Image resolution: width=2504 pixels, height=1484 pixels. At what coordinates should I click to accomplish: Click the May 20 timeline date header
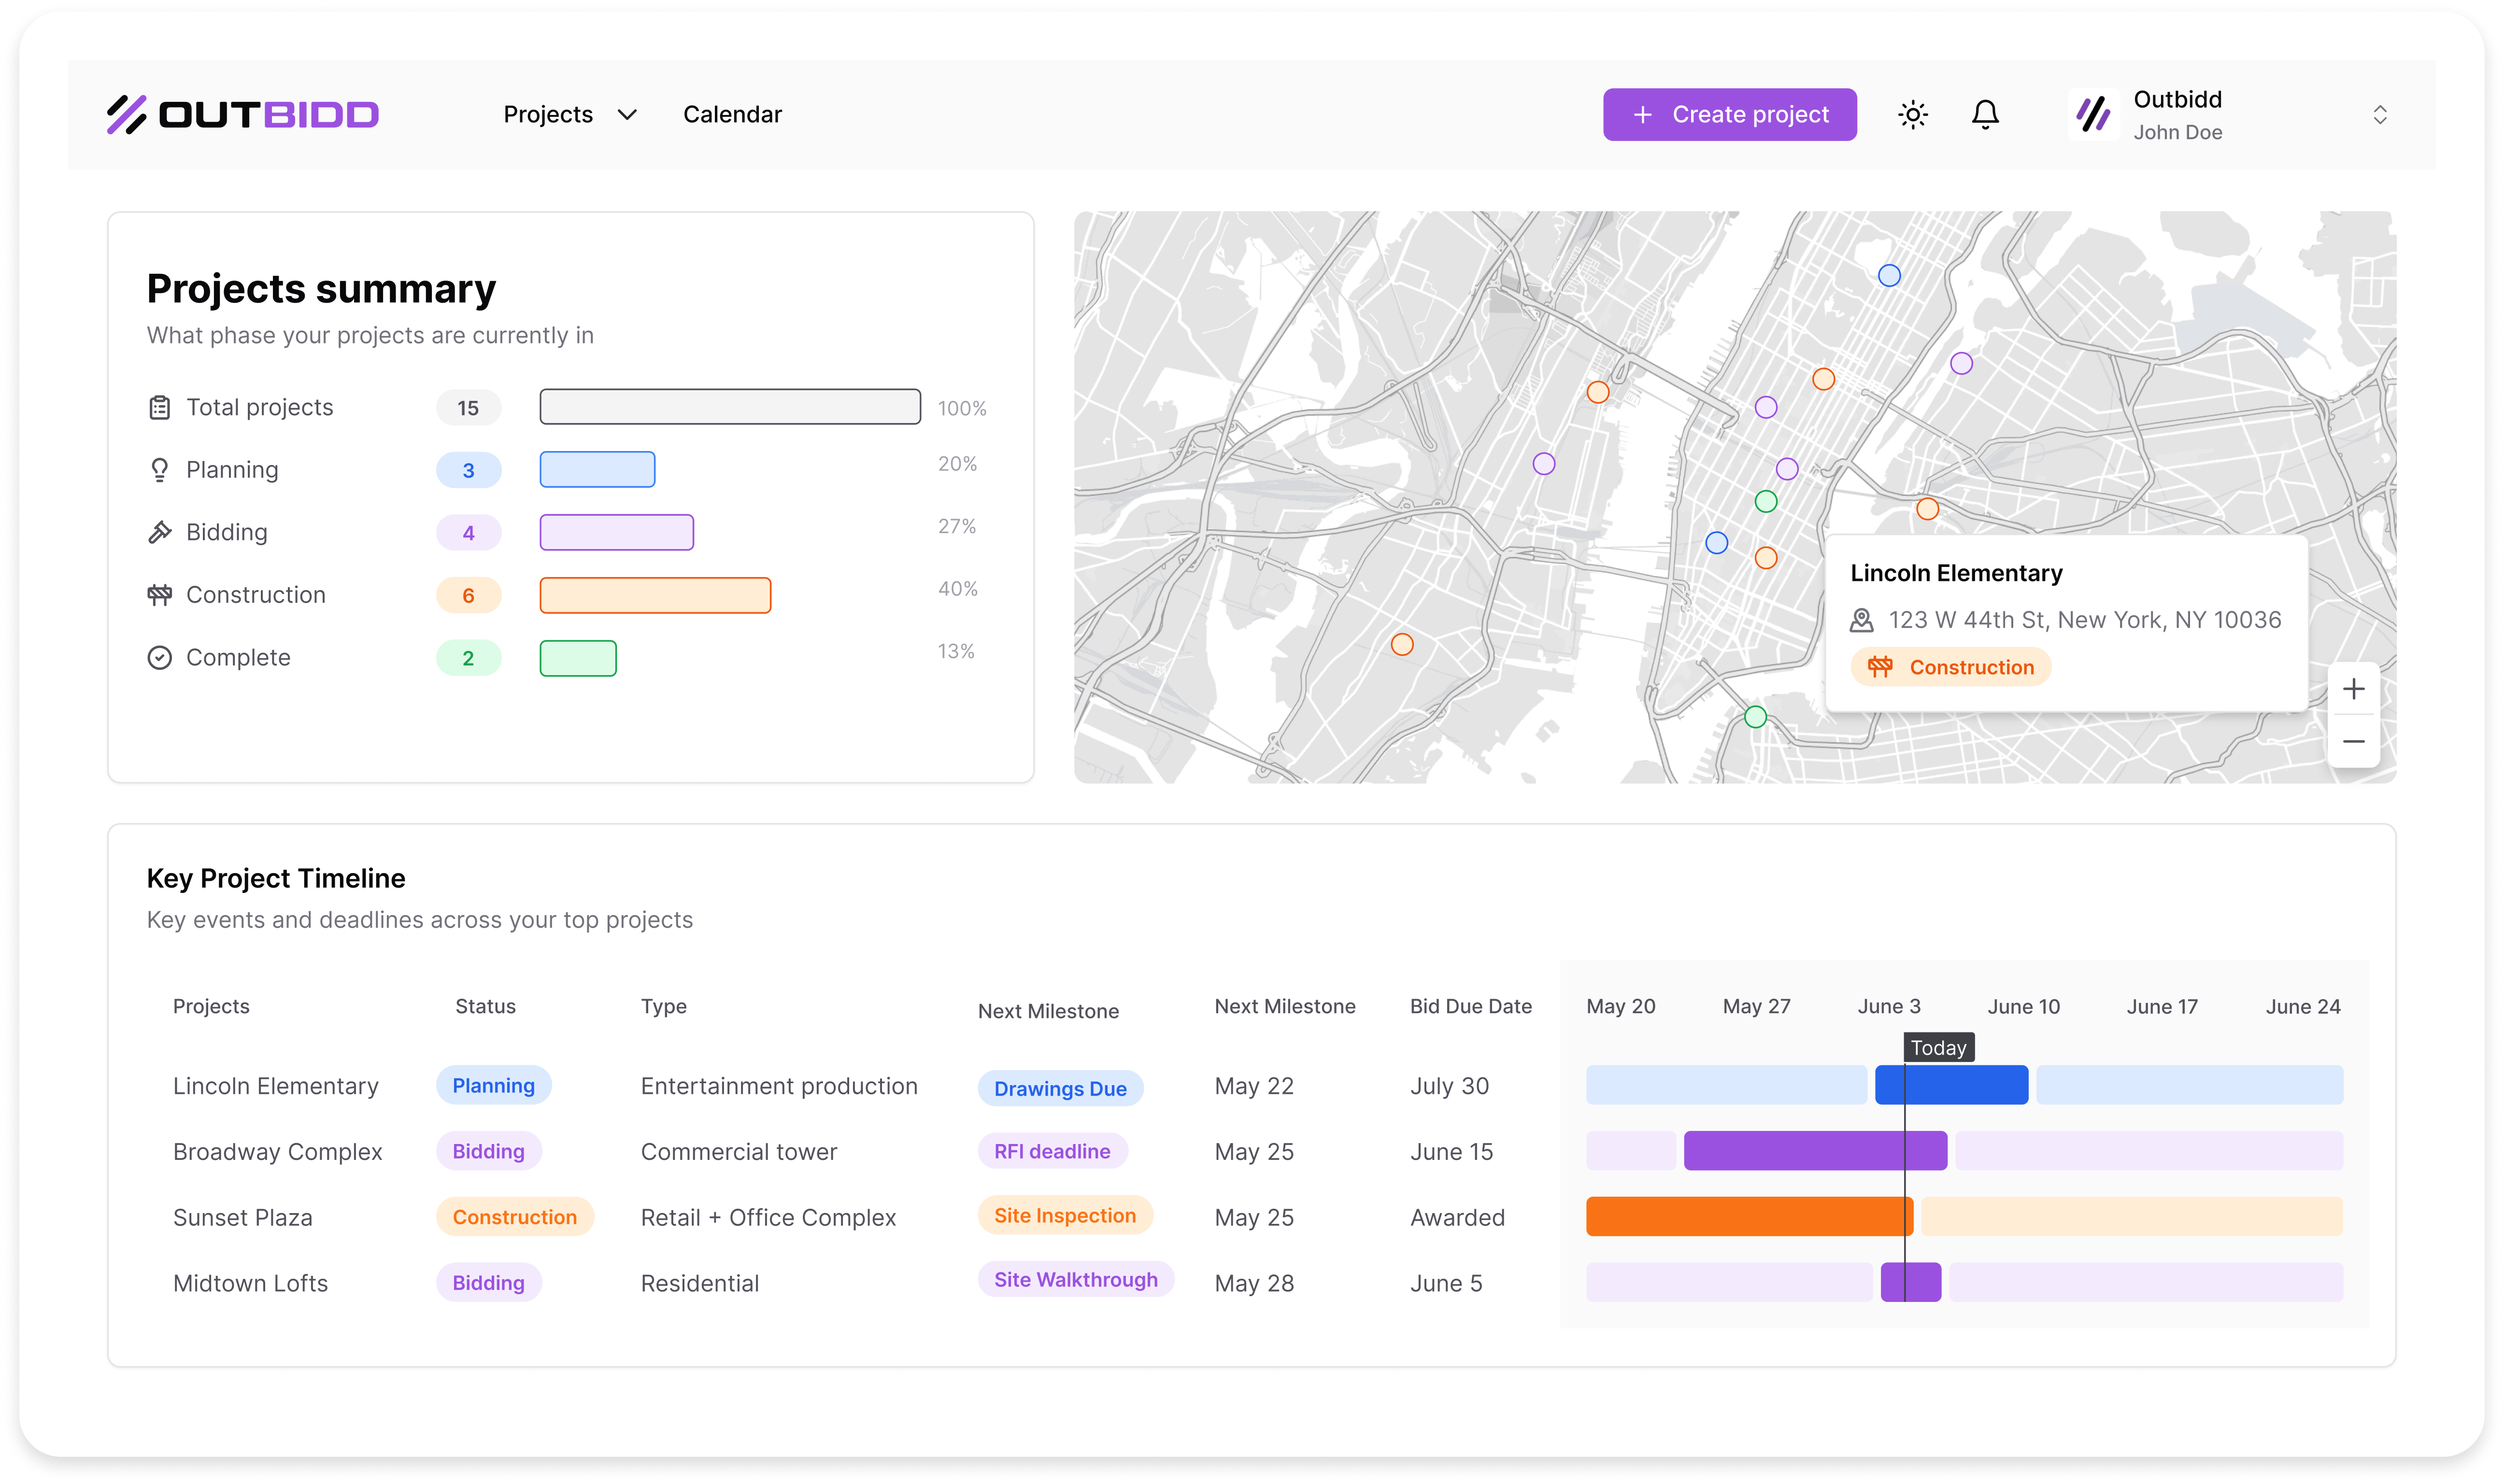[1620, 1006]
